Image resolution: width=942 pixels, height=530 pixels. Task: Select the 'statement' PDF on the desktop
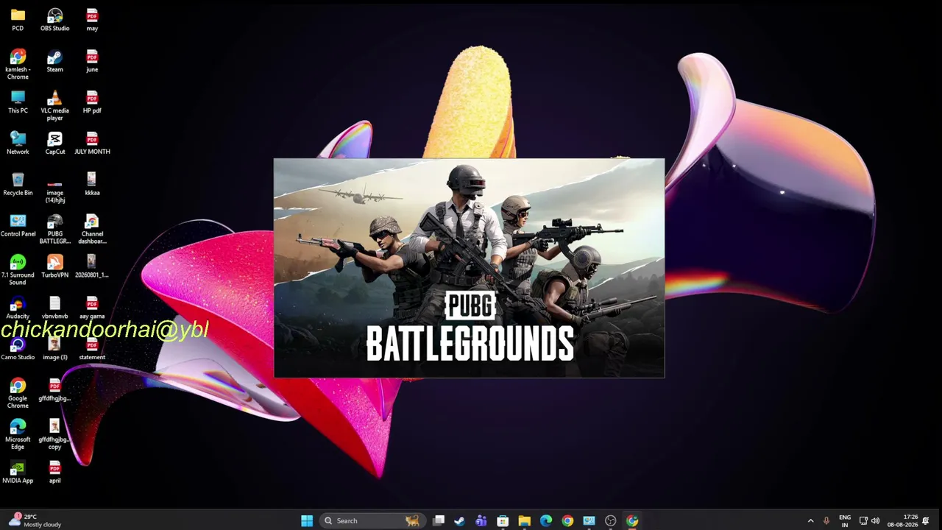click(92, 350)
